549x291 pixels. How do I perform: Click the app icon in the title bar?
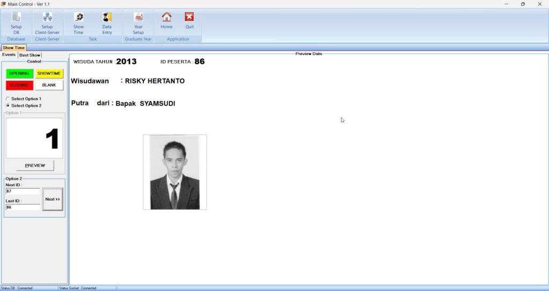coord(4,4)
